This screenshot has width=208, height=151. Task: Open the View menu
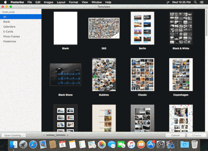tap(85, 2)
